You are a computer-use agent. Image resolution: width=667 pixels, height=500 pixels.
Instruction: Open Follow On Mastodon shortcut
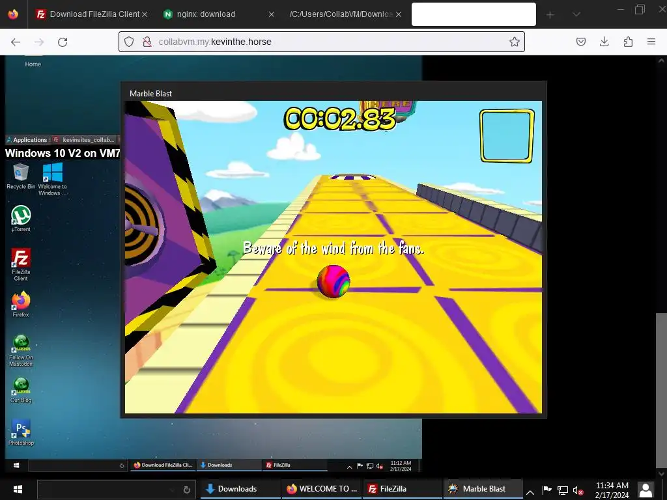click(21, 350)
